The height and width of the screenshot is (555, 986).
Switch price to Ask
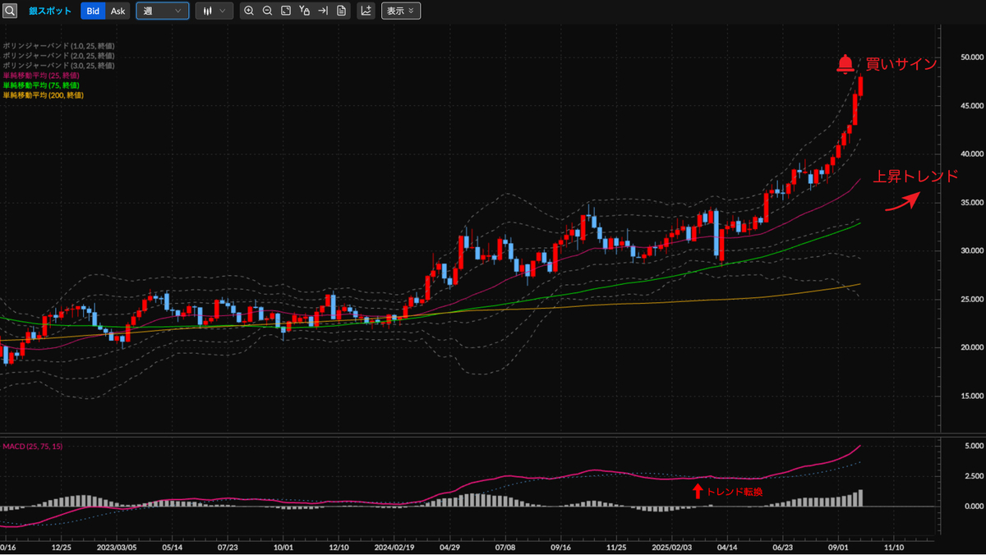[x=118, y=11]
